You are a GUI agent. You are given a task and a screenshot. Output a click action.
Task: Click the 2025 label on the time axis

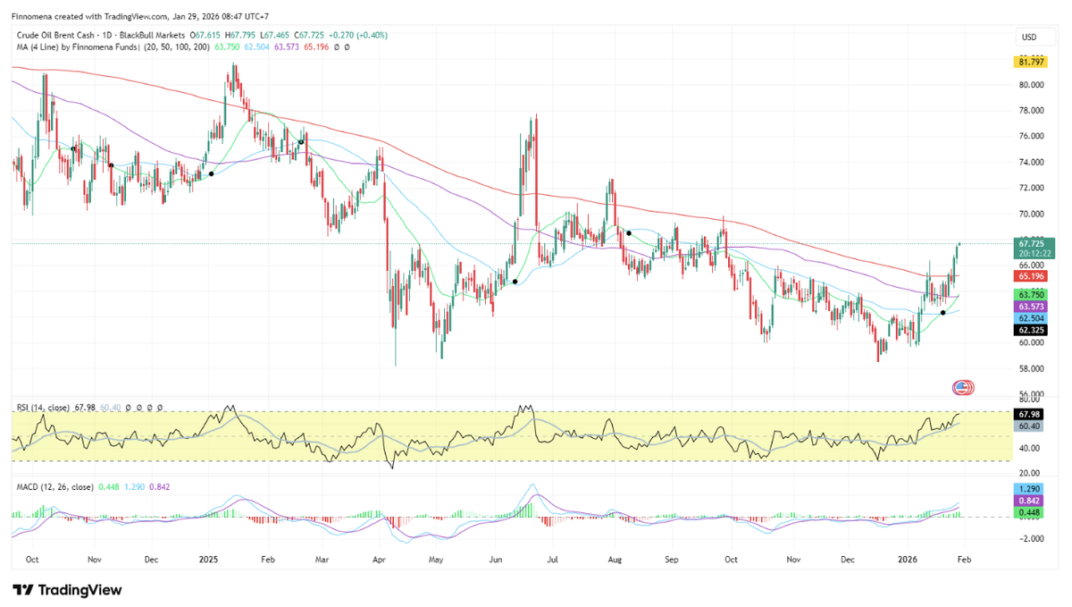209,558
